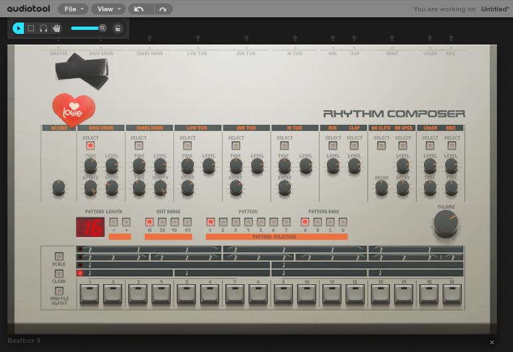Click the Clap output jack arrow
513x352 pixels.
pos(354,39)
